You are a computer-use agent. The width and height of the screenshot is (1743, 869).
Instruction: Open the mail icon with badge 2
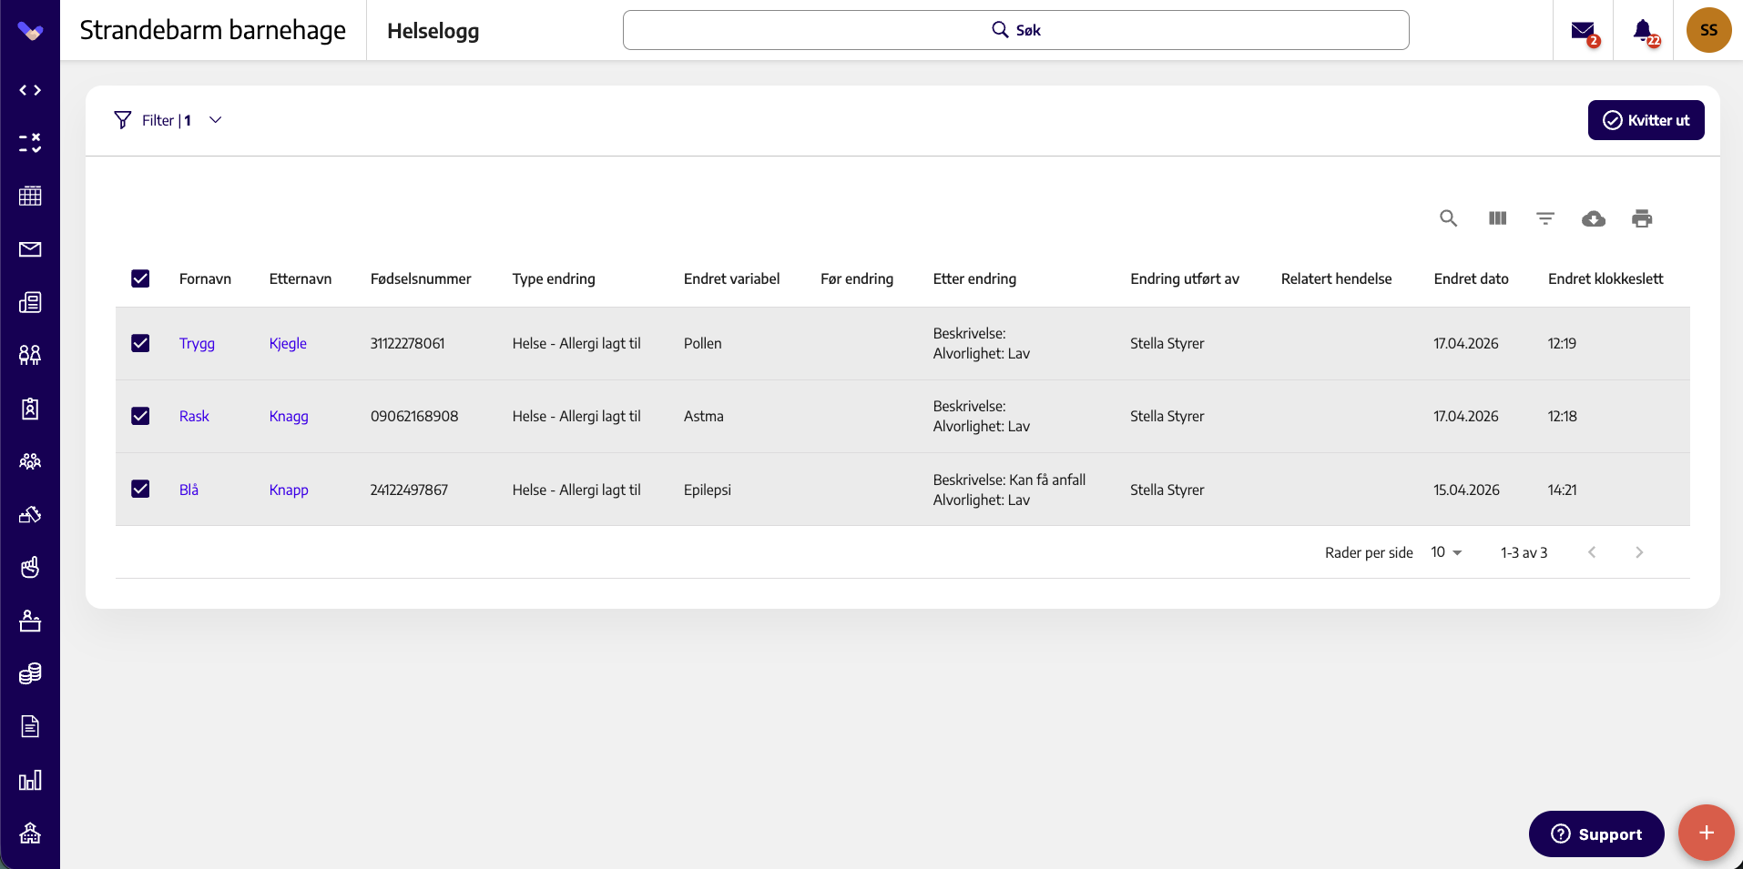click(x=1584, y=31)
